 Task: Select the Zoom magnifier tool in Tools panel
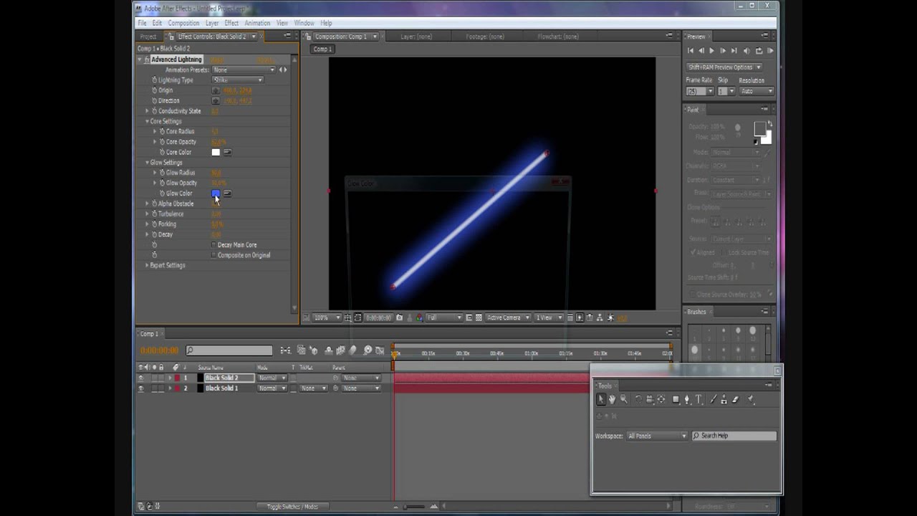coord(623,399)
